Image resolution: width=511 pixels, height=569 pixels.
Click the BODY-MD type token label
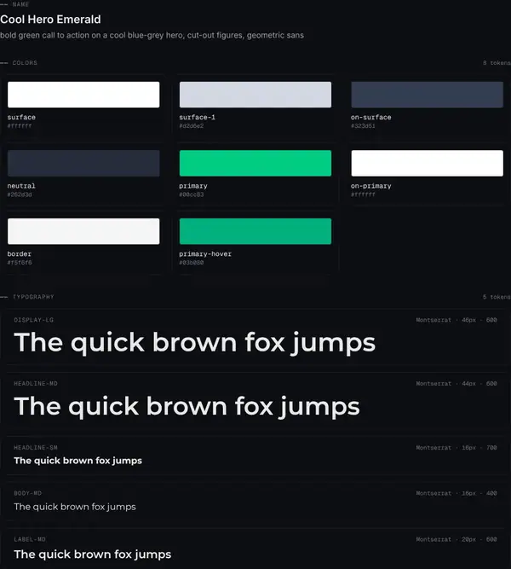pyautogui.click(x=27, y=494)
